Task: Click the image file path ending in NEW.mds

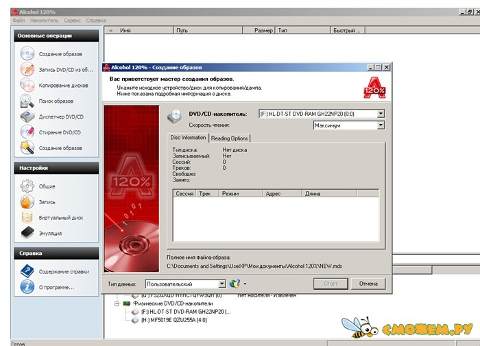Action: click(x=254, y=266)
